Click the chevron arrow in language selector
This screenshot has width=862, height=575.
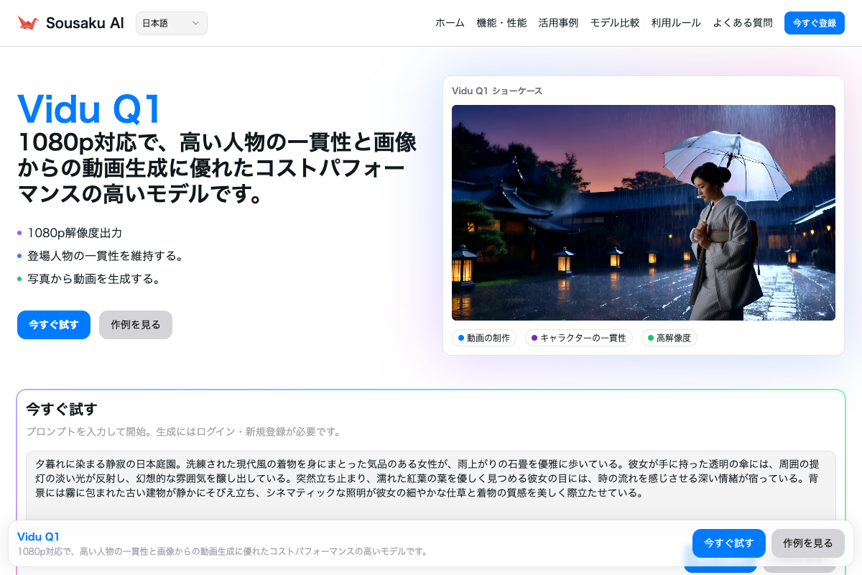pos(195,23)
